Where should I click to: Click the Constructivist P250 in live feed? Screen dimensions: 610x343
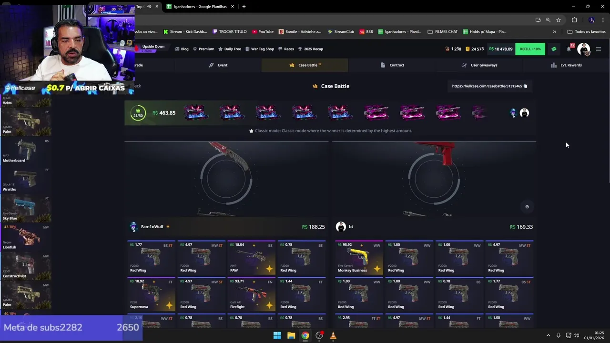[26, 266]
